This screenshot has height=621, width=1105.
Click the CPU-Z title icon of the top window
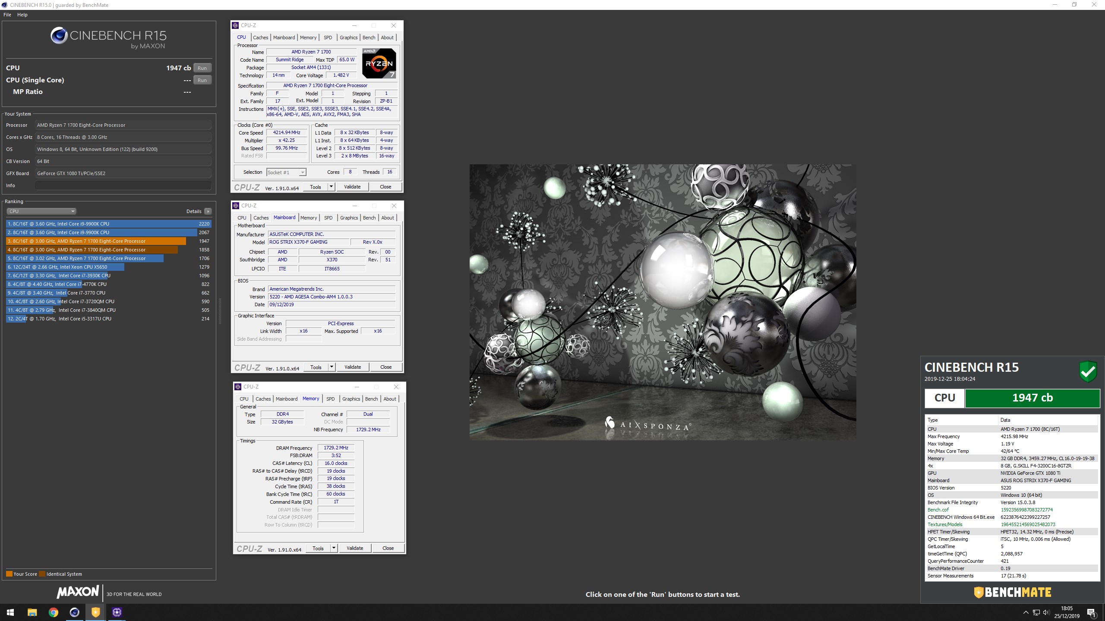[x=235, y=25]
